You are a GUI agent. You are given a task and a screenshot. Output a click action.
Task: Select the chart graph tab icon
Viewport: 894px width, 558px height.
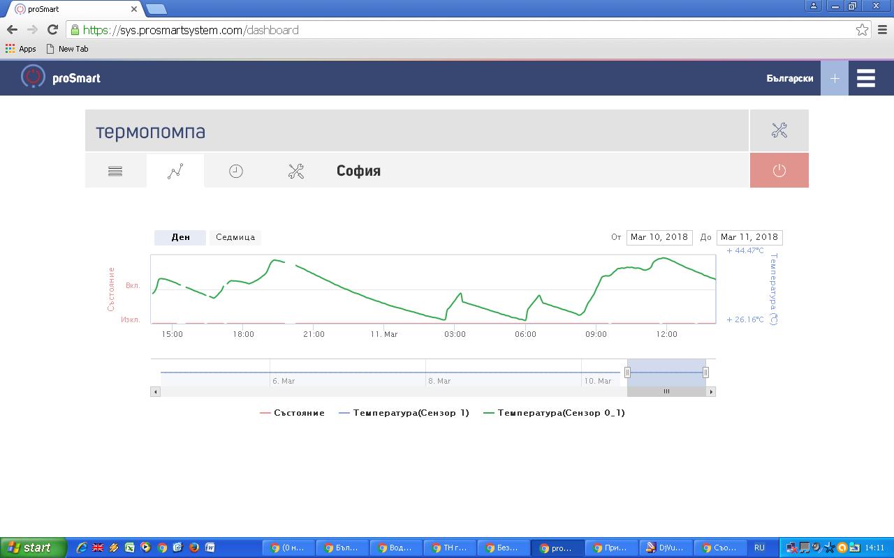coord(175,171)
